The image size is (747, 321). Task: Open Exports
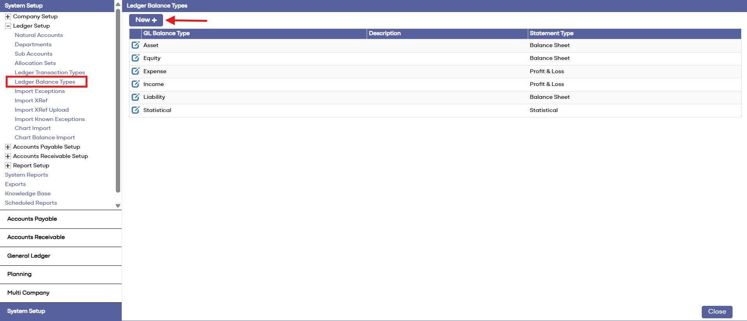15,184
